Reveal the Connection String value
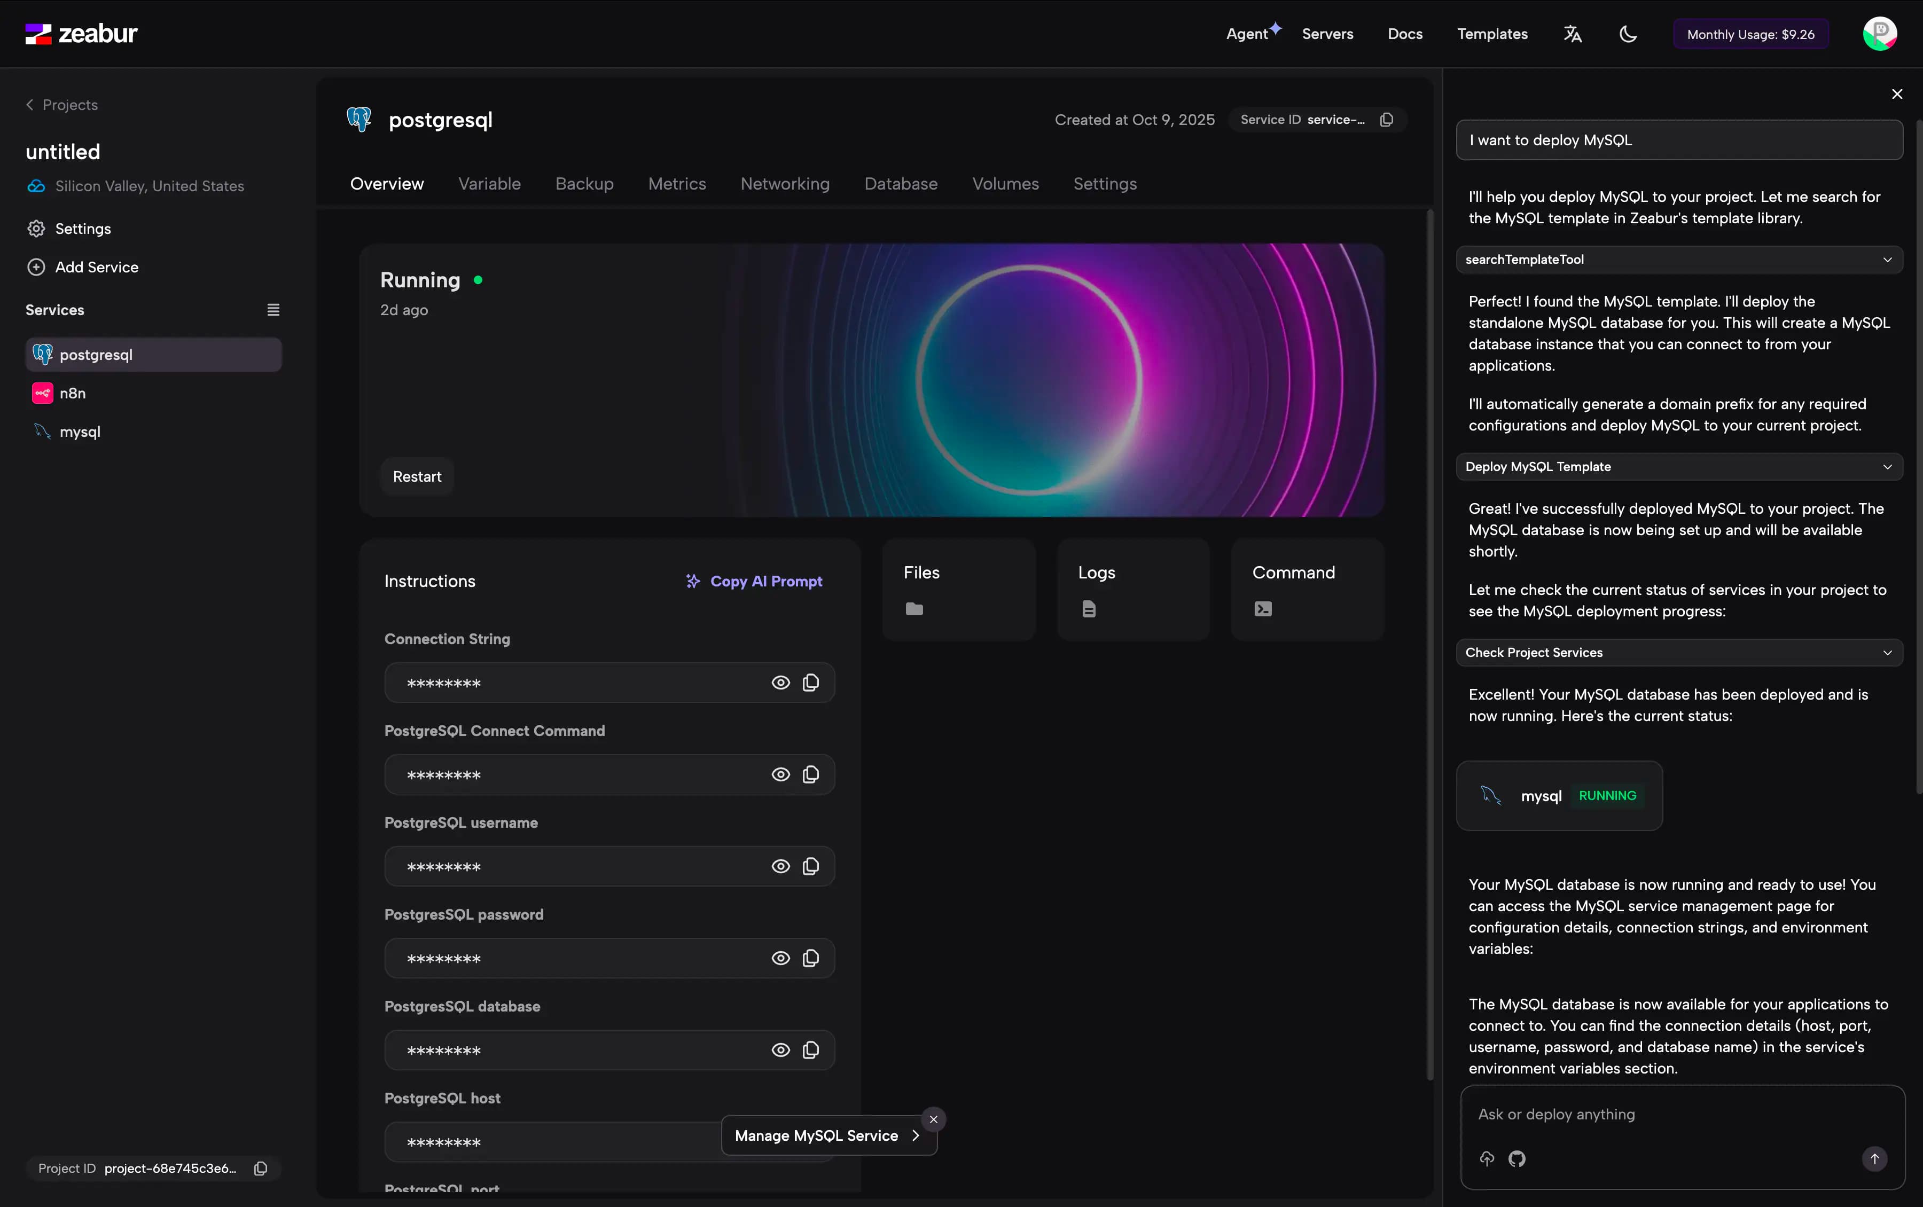 point(780,683)
